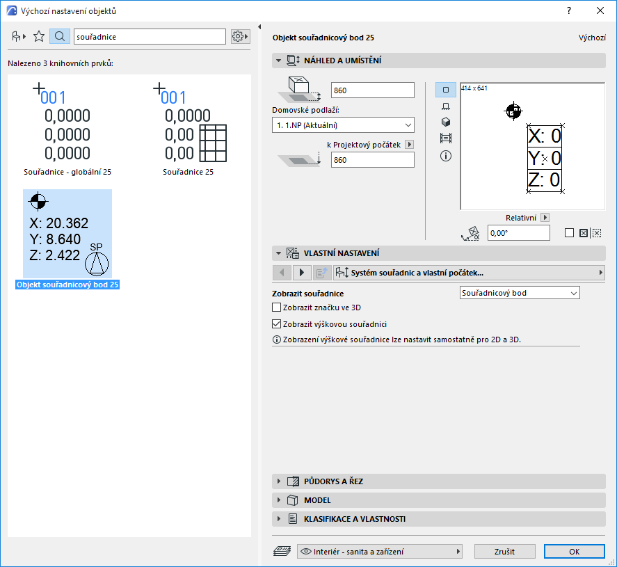
Task: Select filmstrip preview picture icon
Action: [x=445, y=138]
